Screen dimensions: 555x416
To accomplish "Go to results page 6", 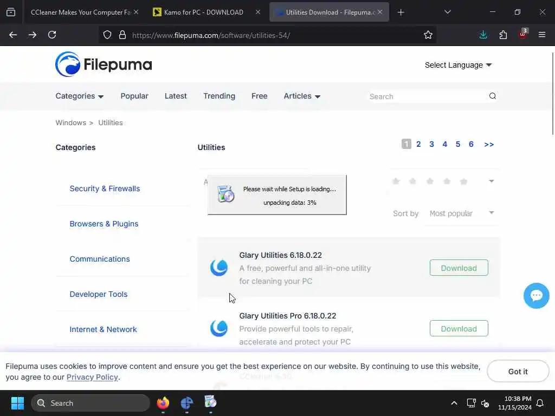I will click(x=471, y=144).
